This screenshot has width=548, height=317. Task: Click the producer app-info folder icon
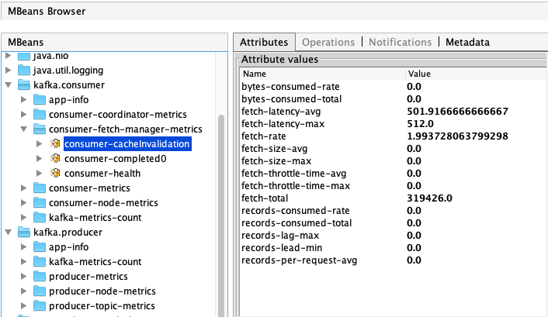[x=40, y=246]
